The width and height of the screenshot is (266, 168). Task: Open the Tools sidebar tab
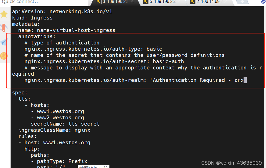click(x=4, y=28)
